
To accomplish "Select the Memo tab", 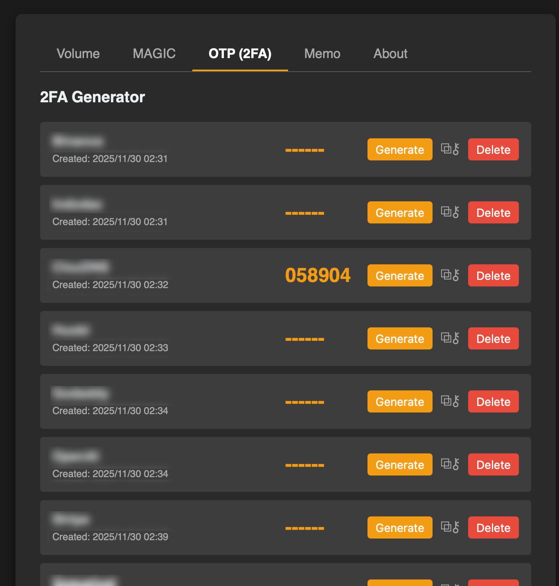I will pos(322,54).
